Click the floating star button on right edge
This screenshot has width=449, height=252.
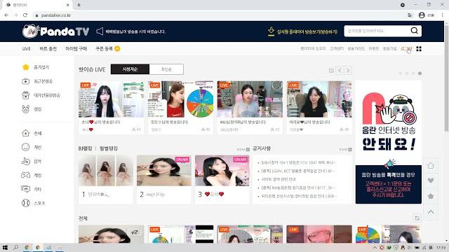point(430,196)
